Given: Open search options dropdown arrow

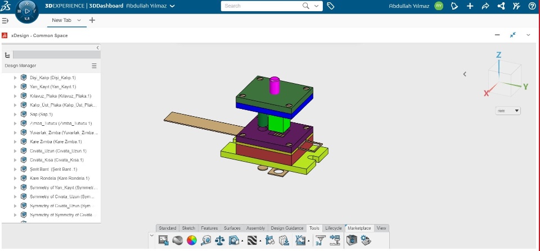Looking at the screenshot, I should tap(316, 6).
